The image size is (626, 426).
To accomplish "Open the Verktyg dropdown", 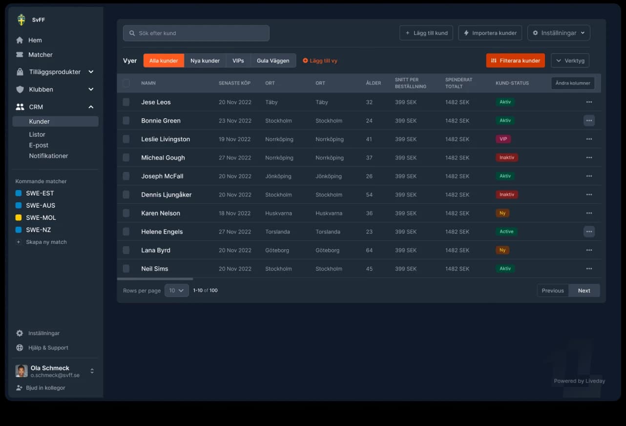I will pos(570,61).
